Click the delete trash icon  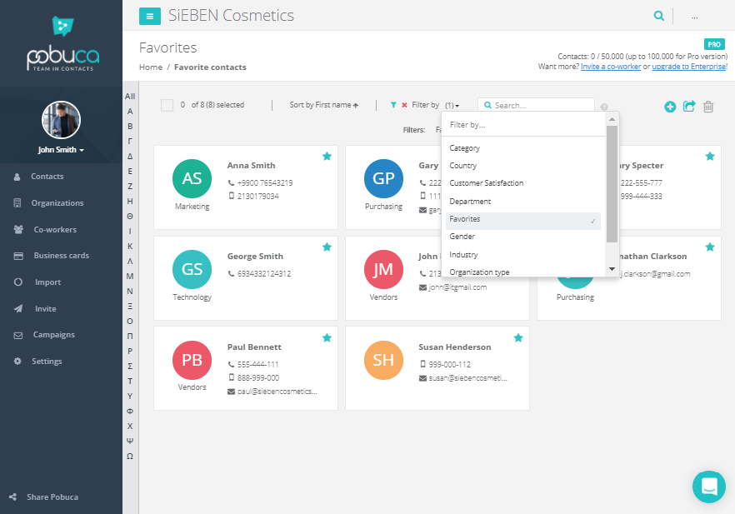(708, 107)
